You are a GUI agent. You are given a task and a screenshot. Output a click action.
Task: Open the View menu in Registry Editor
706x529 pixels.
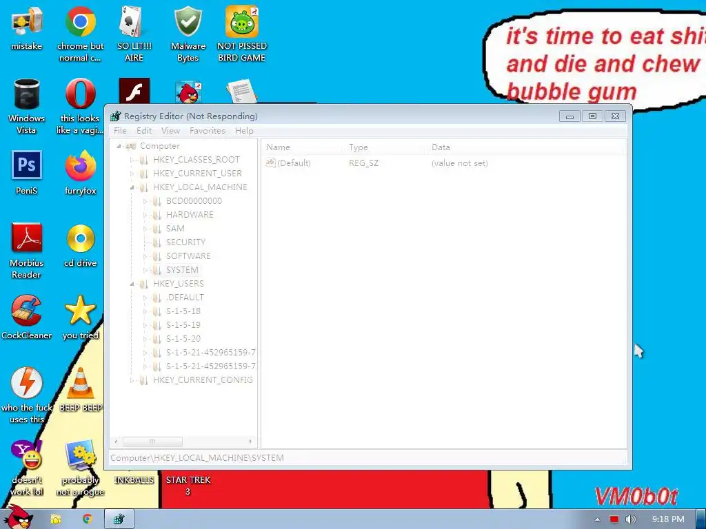171,130
